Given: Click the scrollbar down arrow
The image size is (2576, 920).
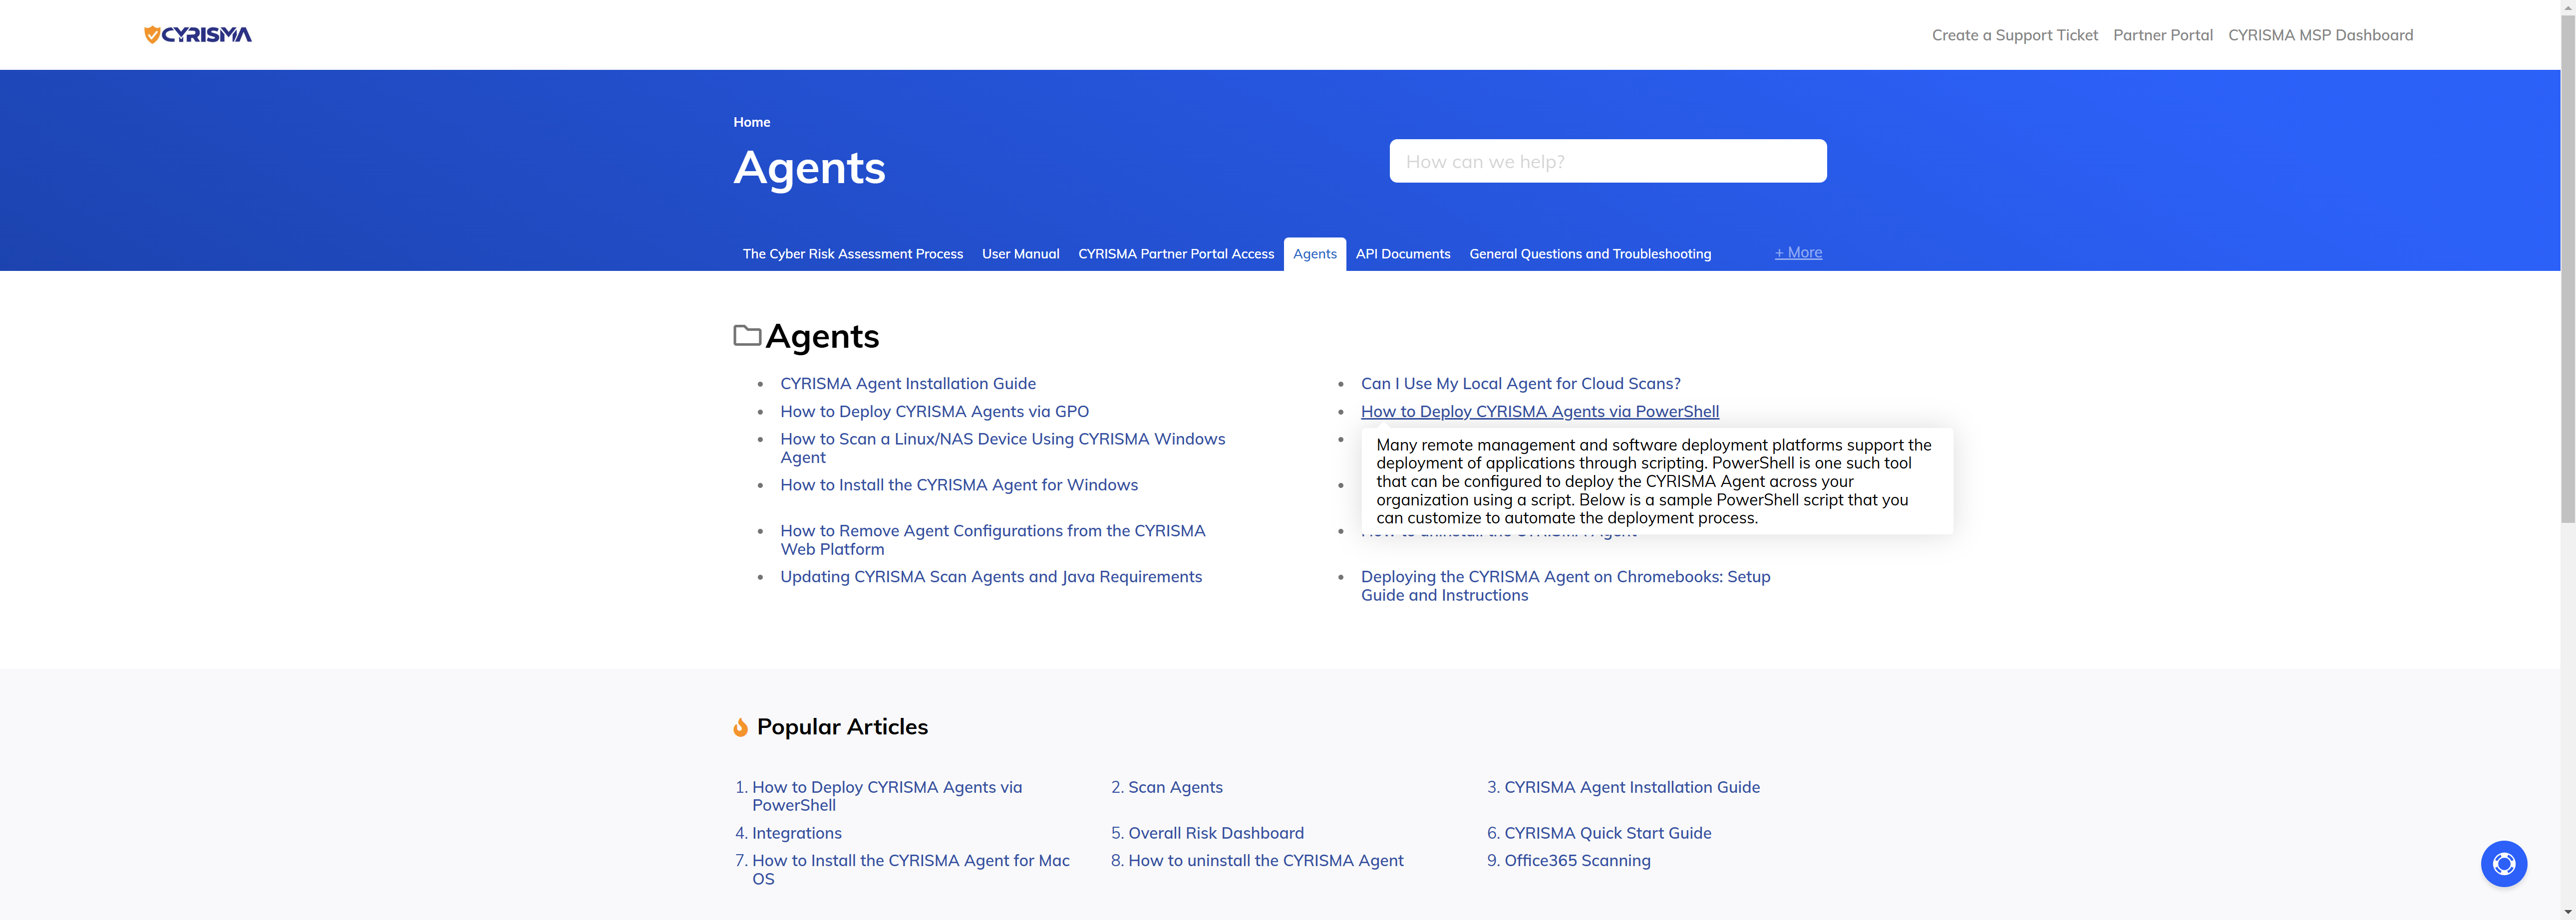Looking at the screenshot, I should (x=2567, y=913).
